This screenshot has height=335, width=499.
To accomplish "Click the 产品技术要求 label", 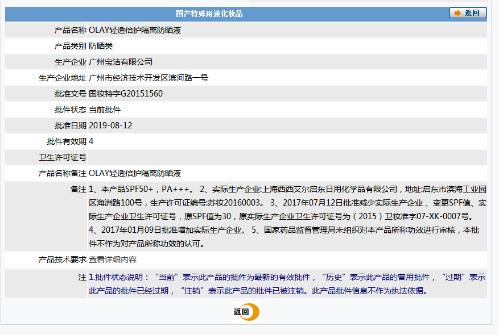I will click(x=63, y=259).
